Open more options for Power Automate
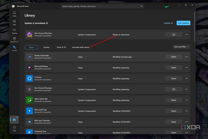This screenshot has height=139, width=208. [186, 57]
